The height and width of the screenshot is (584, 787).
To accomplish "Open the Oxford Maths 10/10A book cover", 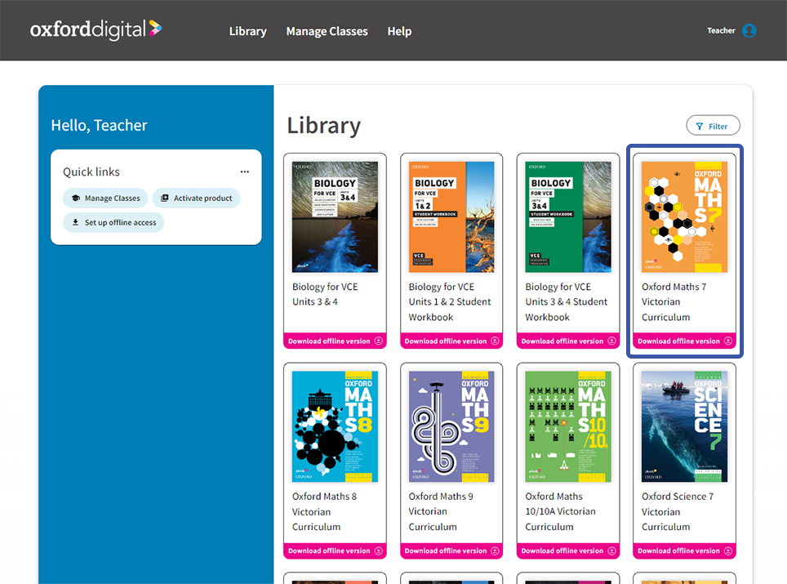I will tap(567, 427).
